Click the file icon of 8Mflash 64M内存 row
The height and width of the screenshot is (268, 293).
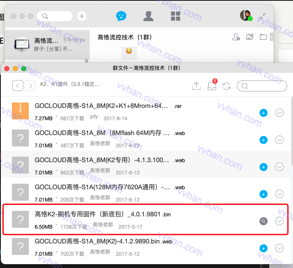click(20, 138)
